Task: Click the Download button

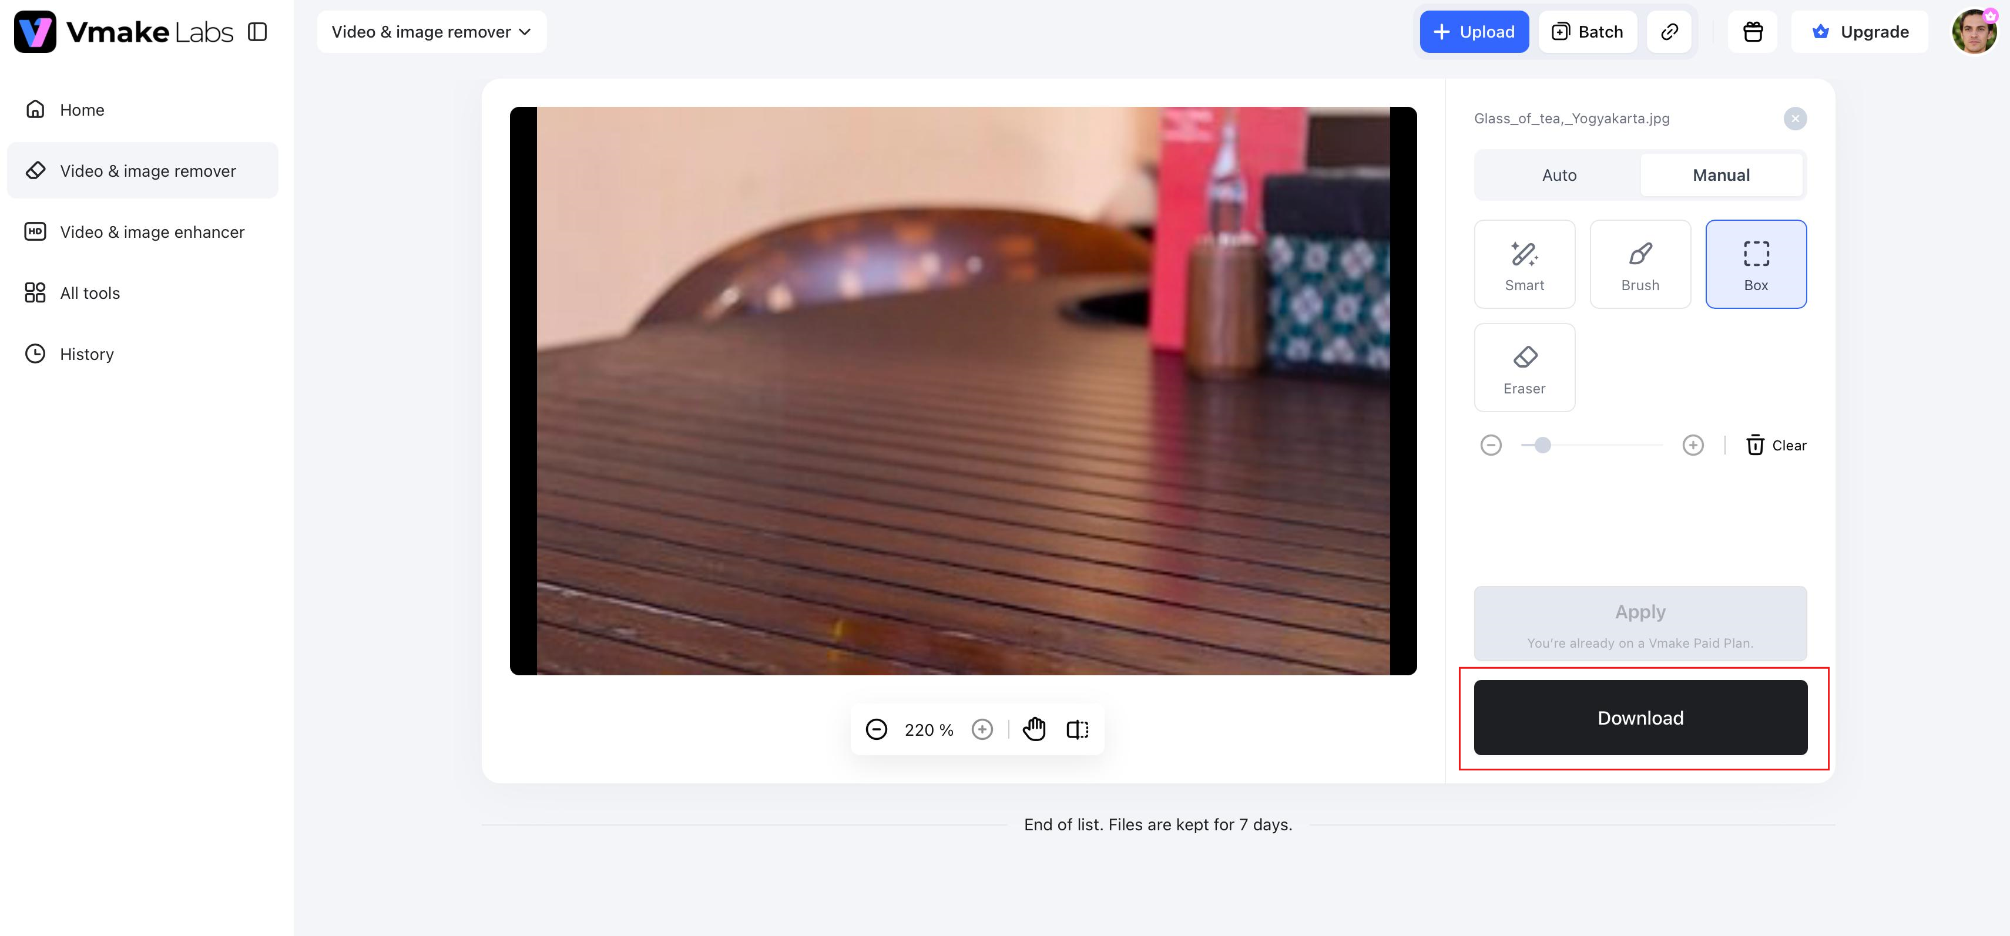Action: (1640, 718)
